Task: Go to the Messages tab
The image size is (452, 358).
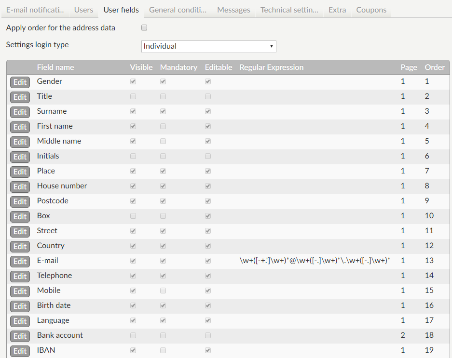Action: point(234,10)
